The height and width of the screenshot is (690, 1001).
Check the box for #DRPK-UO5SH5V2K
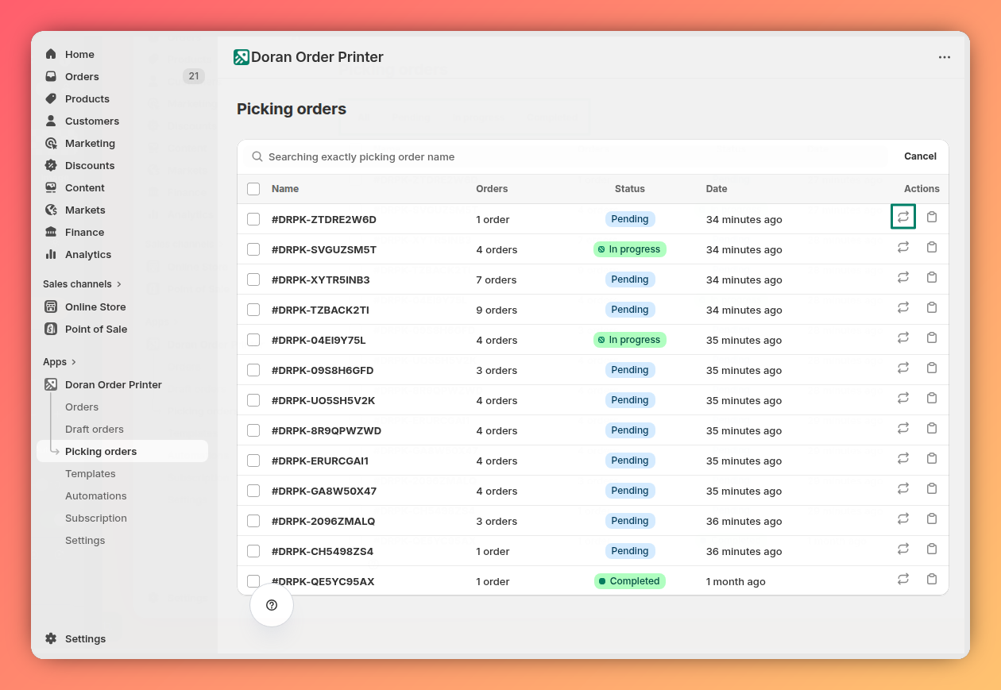253,400
